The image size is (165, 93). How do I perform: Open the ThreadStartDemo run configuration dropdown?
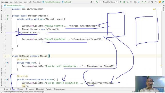click(109, 2)
